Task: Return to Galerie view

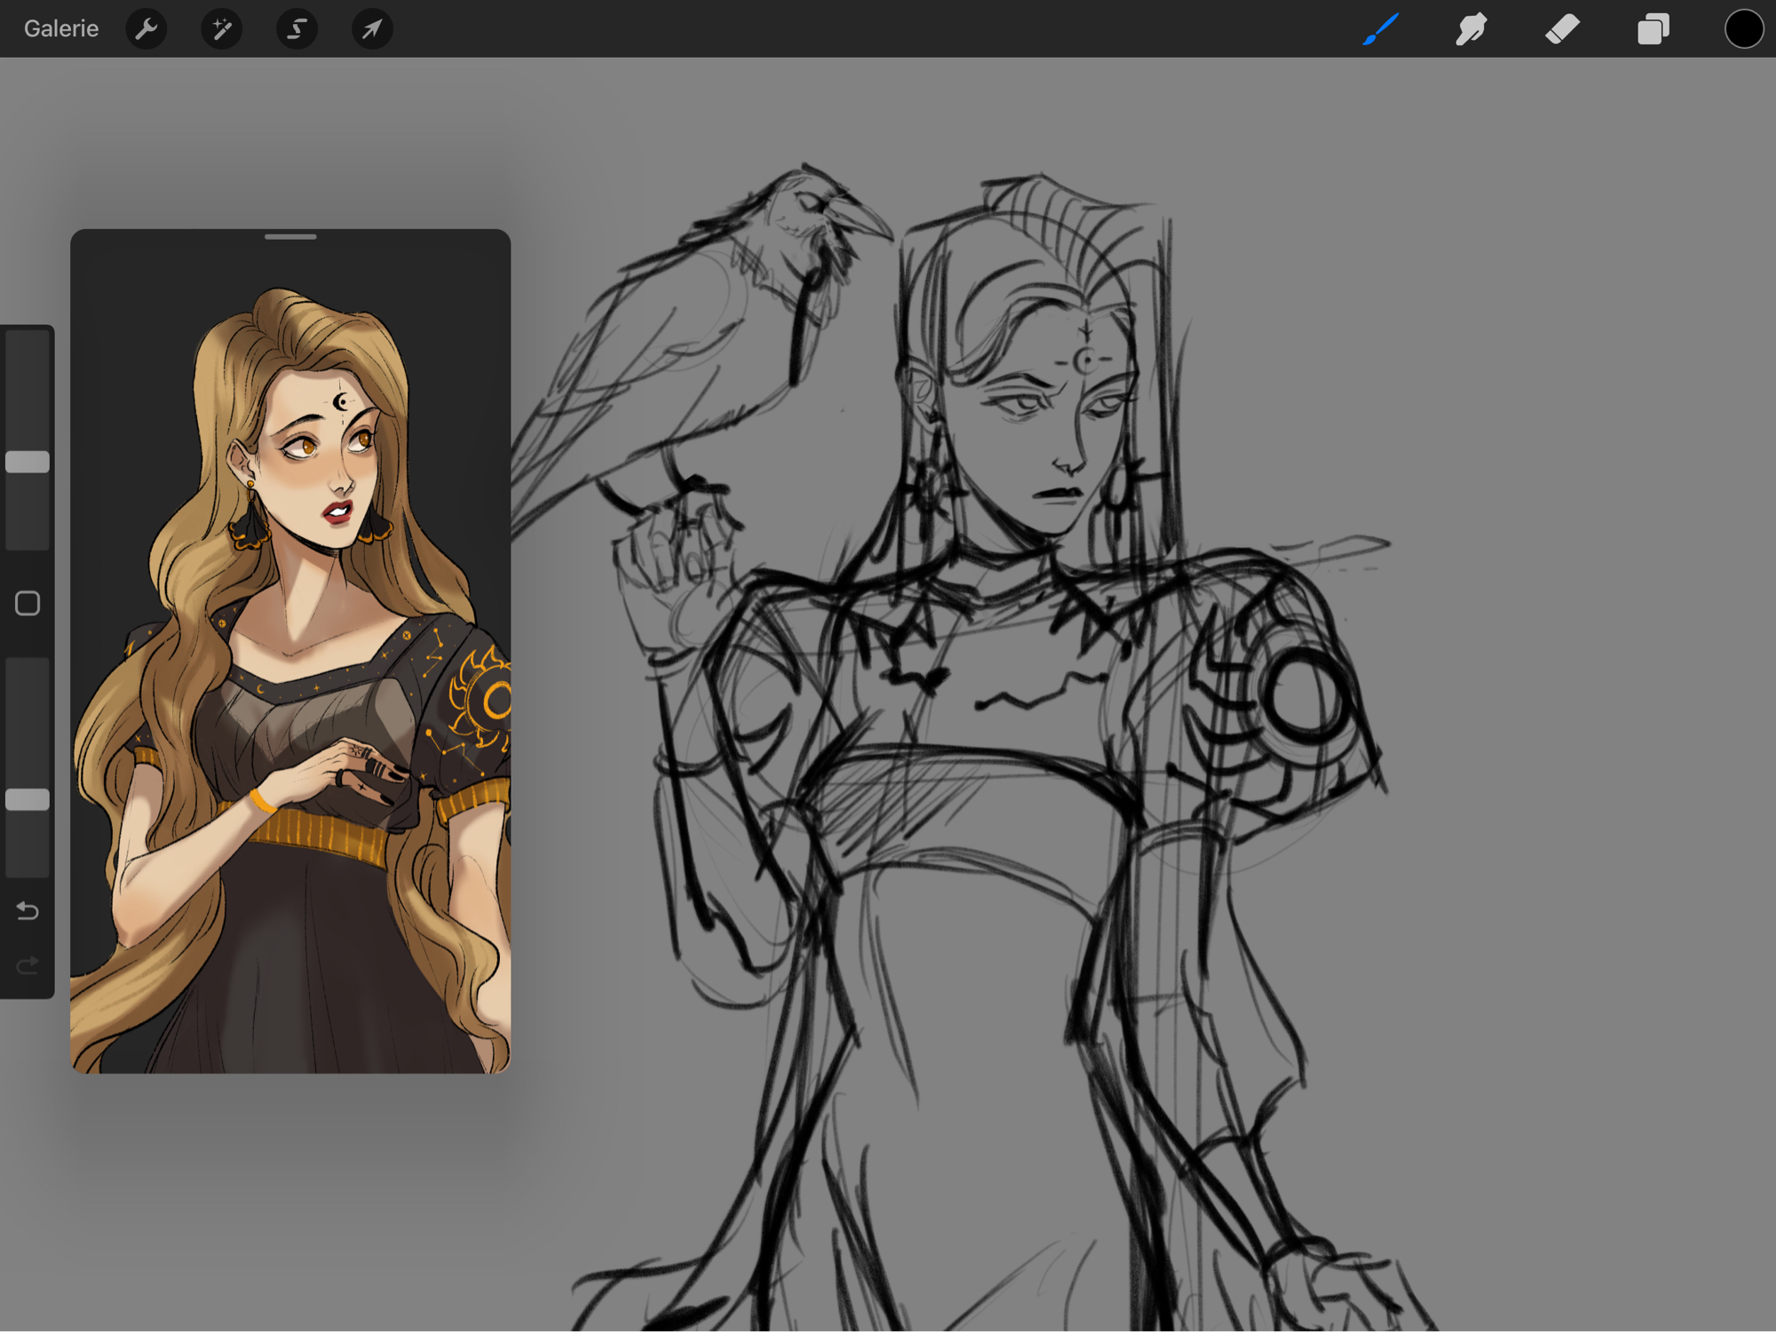Action: [60, 29]
